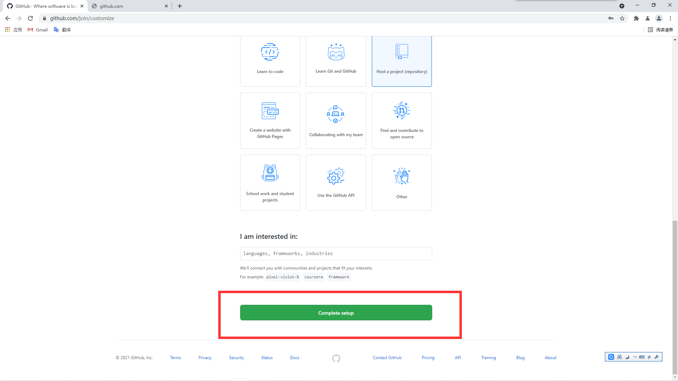This screenshot has width=678, height=381.
Task: Open the Terms footer link
Action: tap(176, 358)
